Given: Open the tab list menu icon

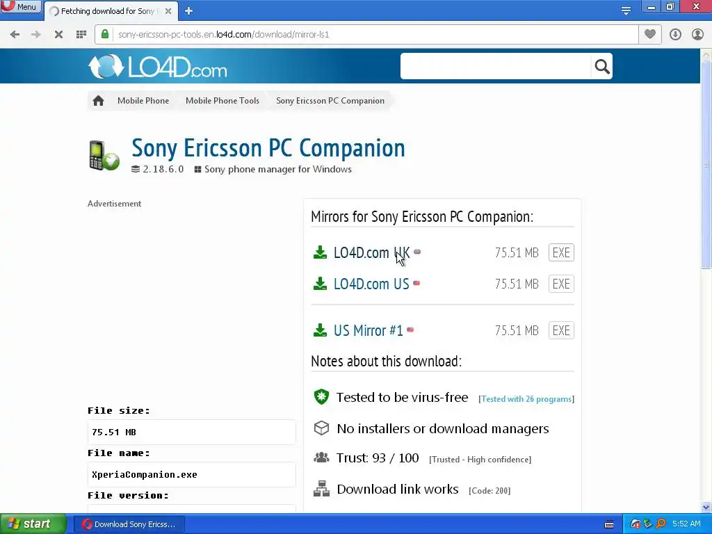Looking at the screenshot, I should coord(626,10).
